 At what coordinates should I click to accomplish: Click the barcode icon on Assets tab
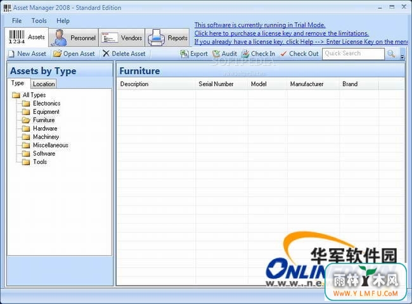point(17,37)
